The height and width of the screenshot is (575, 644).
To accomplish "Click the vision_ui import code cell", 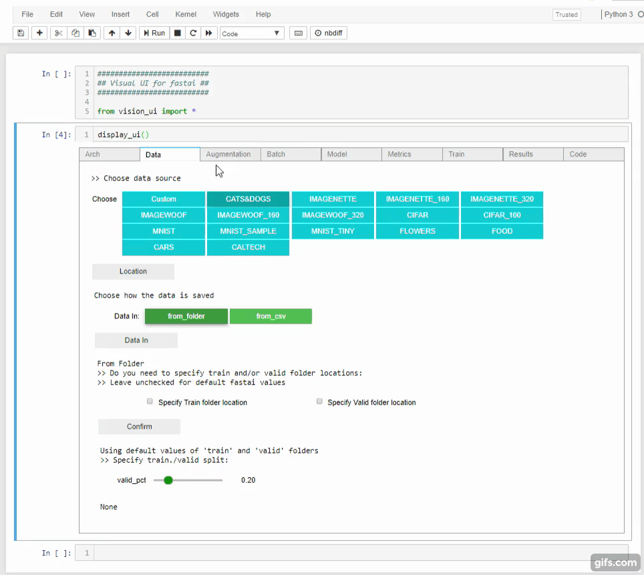I will tap(361, 92).
